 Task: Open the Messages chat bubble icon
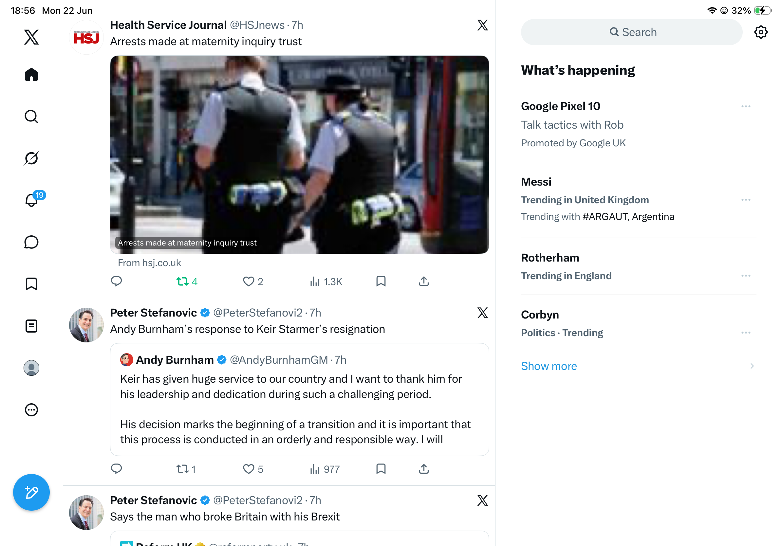pyautogui.click(x=31, y=242)
